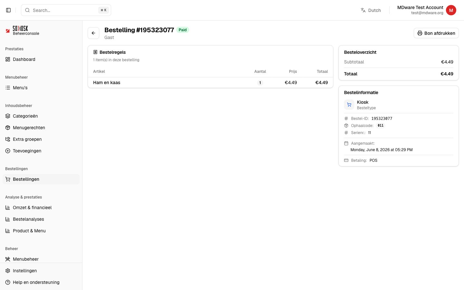Click the Betaling value POS
464x290 pixels.
click(x=373, y=160)
